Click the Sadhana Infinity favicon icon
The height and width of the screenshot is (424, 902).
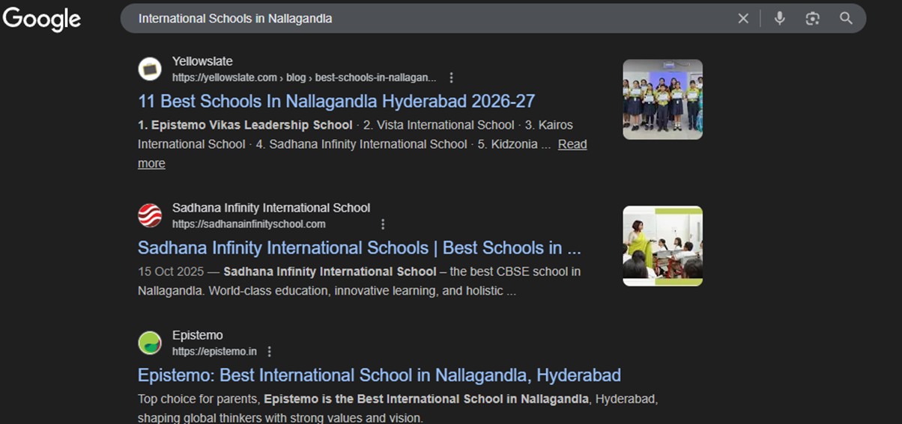(x=150, y=215)
